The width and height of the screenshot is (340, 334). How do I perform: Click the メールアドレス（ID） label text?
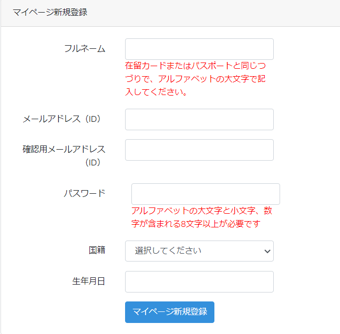tap(62, 119)
